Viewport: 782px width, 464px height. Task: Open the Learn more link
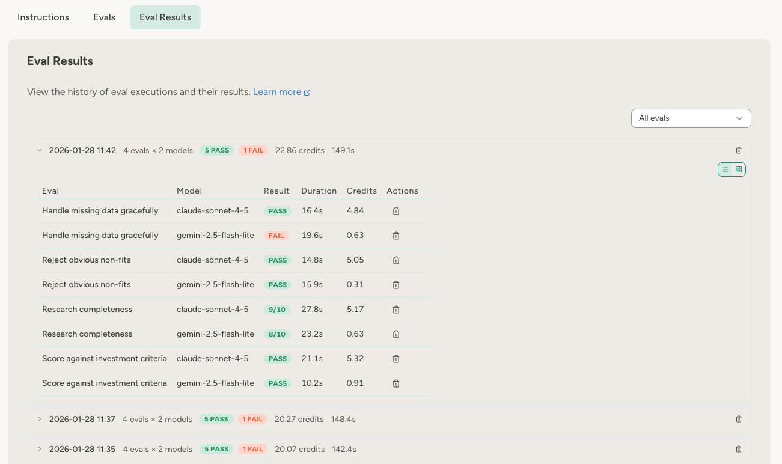coord(278,91)
